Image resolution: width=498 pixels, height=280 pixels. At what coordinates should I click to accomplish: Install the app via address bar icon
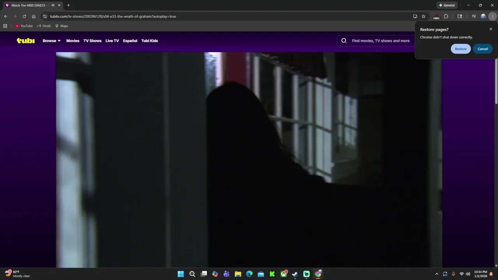tap(415, 16)
